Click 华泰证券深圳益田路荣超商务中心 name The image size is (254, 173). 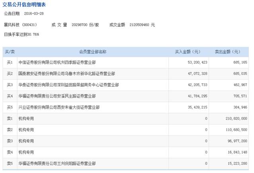(69, 85)
